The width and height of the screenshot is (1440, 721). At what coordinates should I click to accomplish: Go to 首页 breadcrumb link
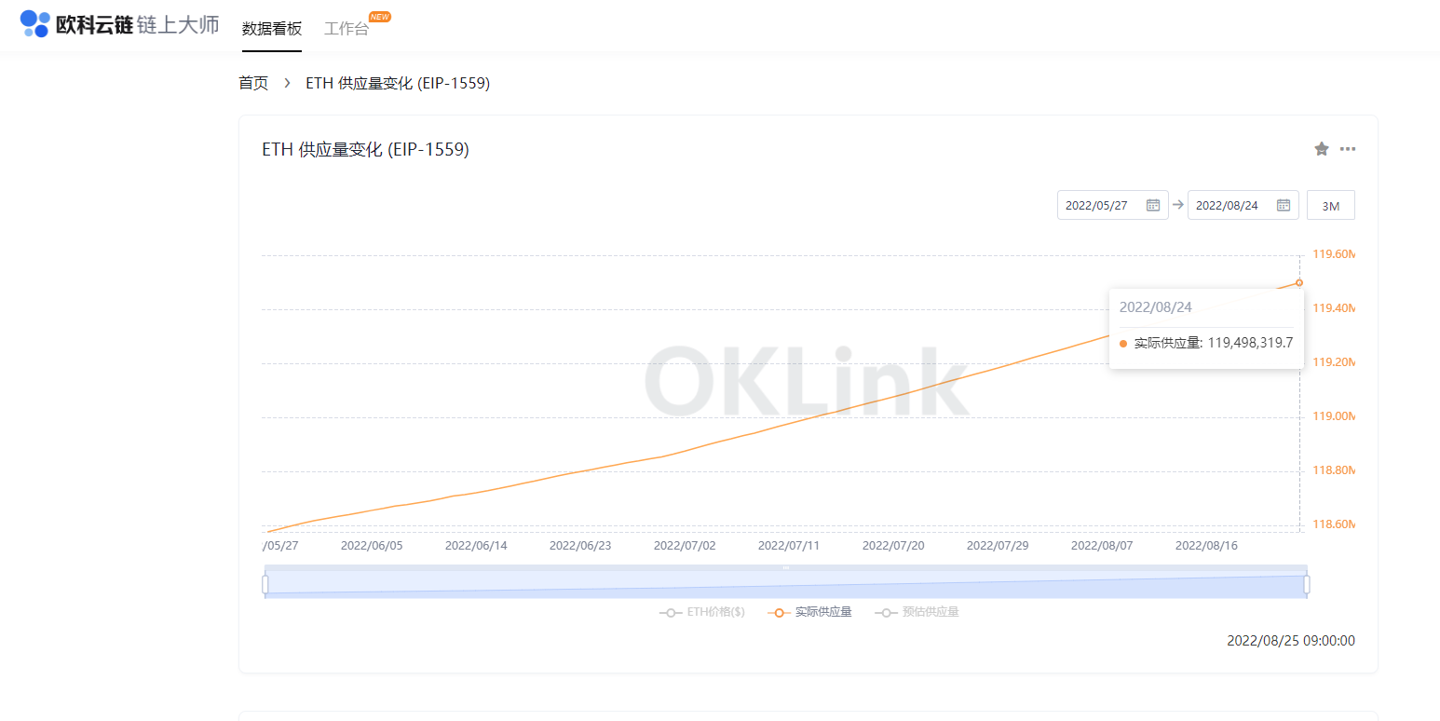pos(253,83)
